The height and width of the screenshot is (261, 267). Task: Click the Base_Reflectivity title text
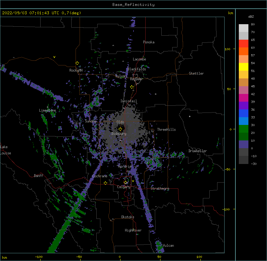pyautogui.click(x=133, y=5)
